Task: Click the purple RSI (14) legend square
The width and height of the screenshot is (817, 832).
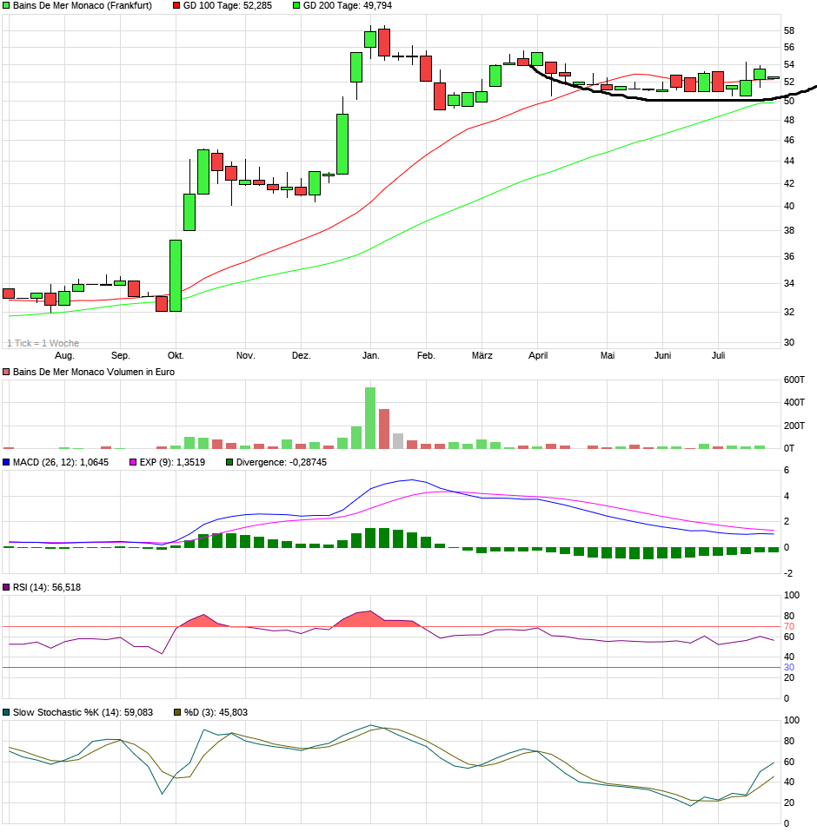Action: (x=7, y=588)
